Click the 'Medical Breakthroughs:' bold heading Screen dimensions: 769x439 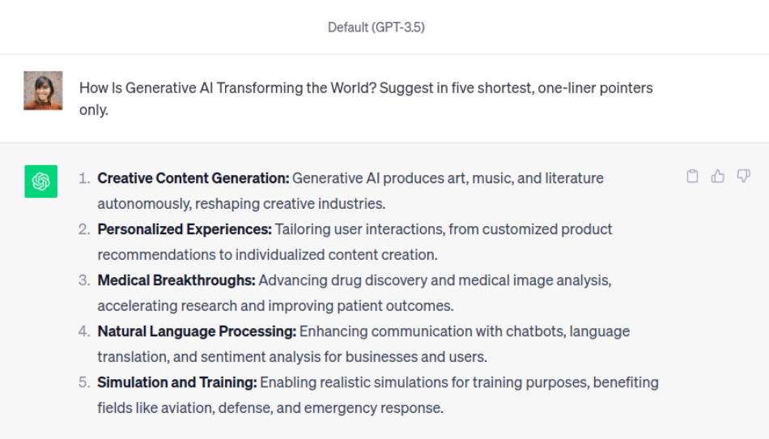coord(176,280)
